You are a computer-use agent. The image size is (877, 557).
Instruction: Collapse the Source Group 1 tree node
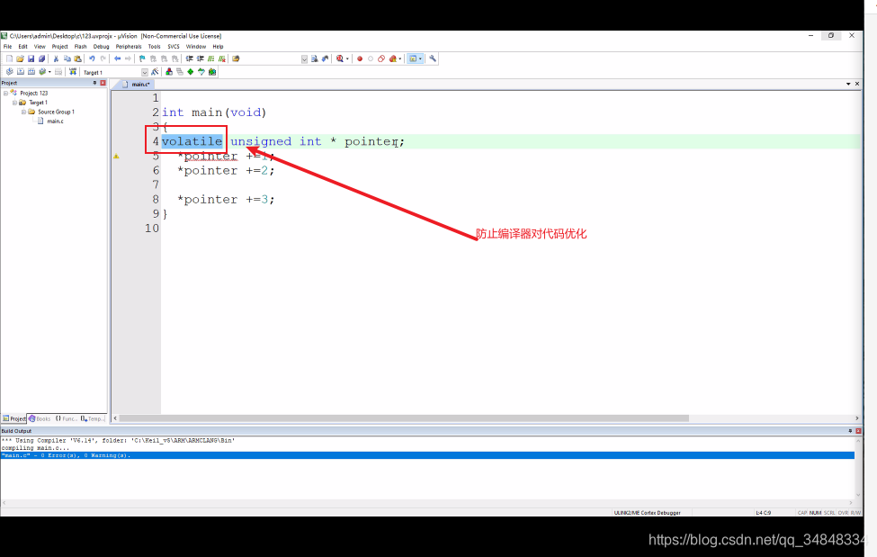23,112
